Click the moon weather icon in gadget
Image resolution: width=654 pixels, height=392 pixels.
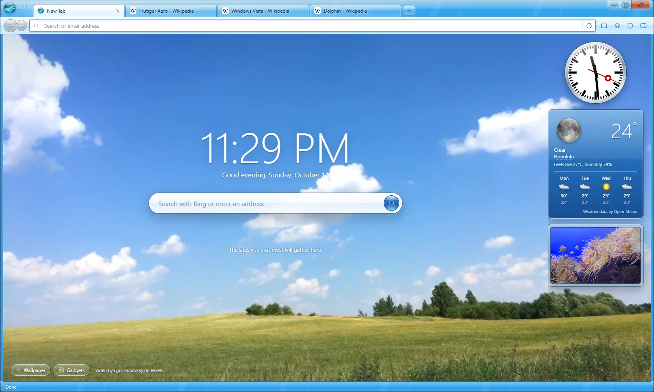coord(569,130)
